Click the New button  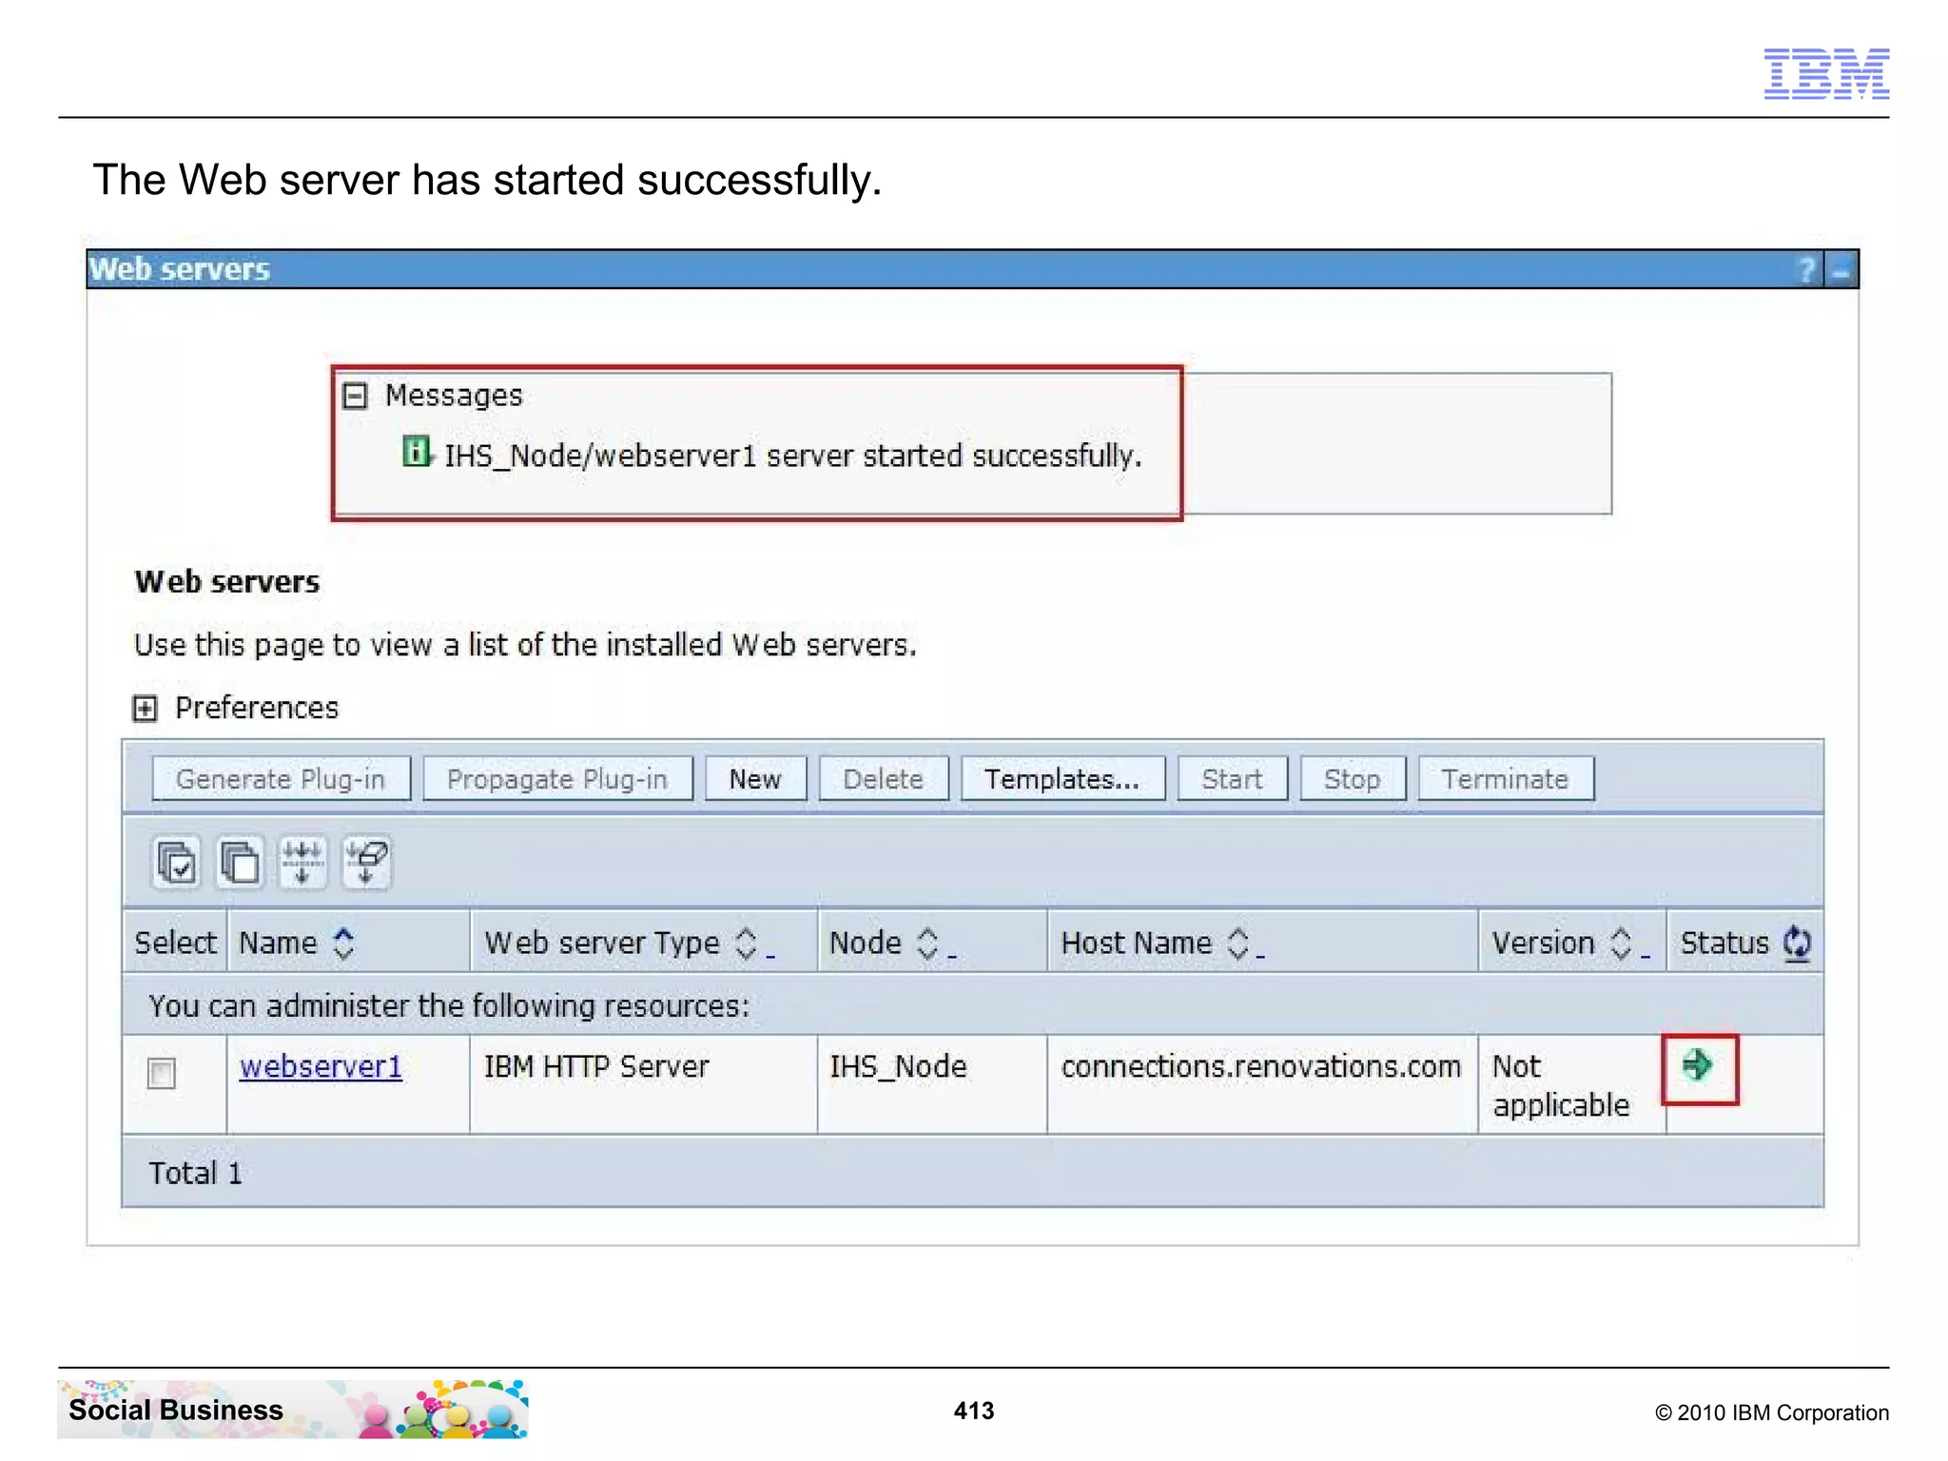pos(755,779)
